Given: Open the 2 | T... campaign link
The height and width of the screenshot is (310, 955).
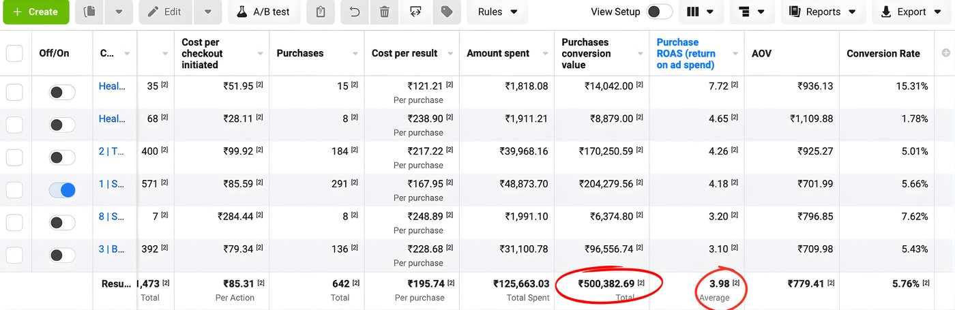Looking at the screenshot, I should (112, 151).
